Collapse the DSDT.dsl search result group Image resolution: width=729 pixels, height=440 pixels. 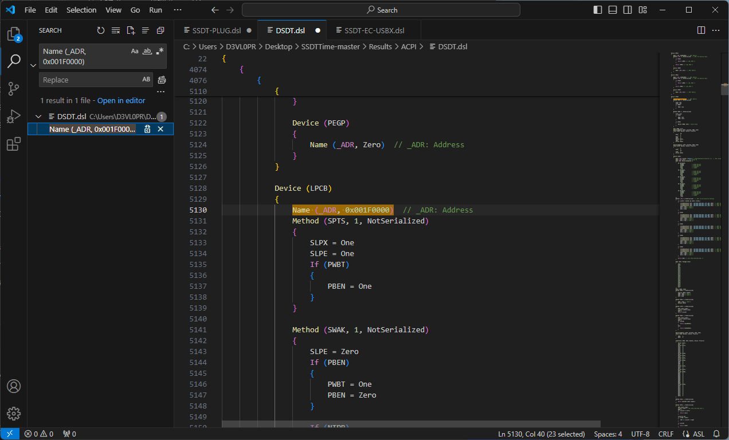(38, 116)
